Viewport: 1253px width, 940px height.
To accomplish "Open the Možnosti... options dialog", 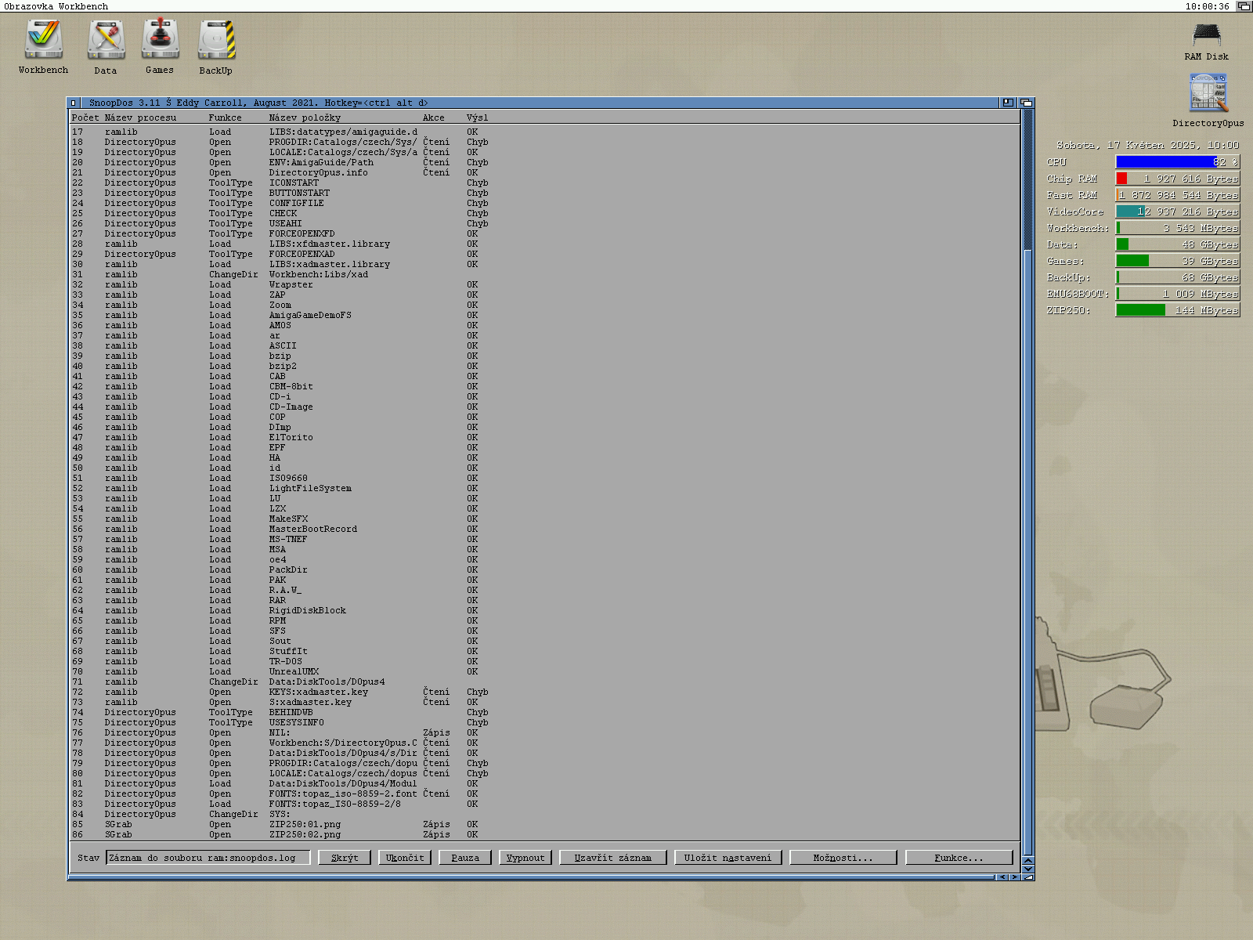I will tap(843, 858).
